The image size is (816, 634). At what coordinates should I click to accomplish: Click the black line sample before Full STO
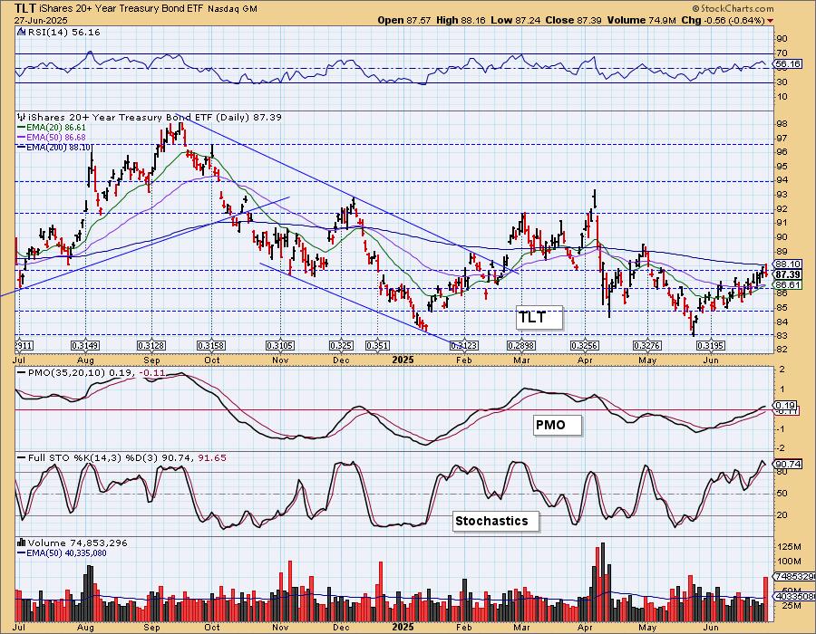click(22, 457)
